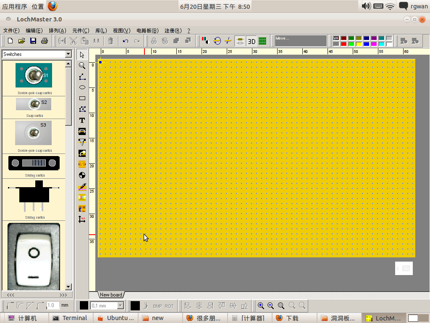This screenshot has width=430, height=323.
Task: Select the Rectangle drawing tool
Action: tap(82, 98)
